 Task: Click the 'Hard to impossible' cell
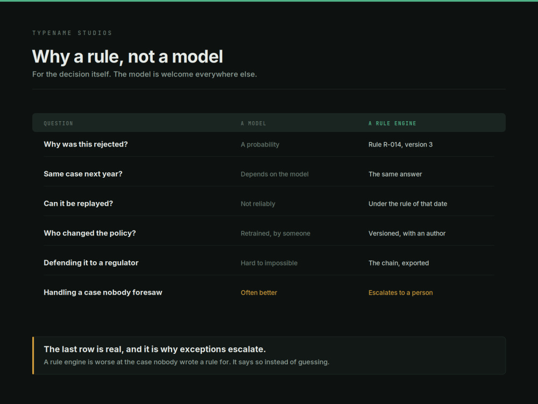click(x=269, y=263)
